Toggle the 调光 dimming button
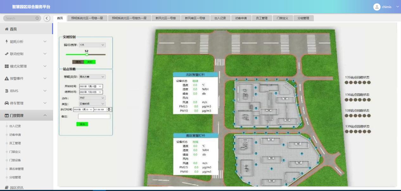401x191 pixels. coord(78,62)
